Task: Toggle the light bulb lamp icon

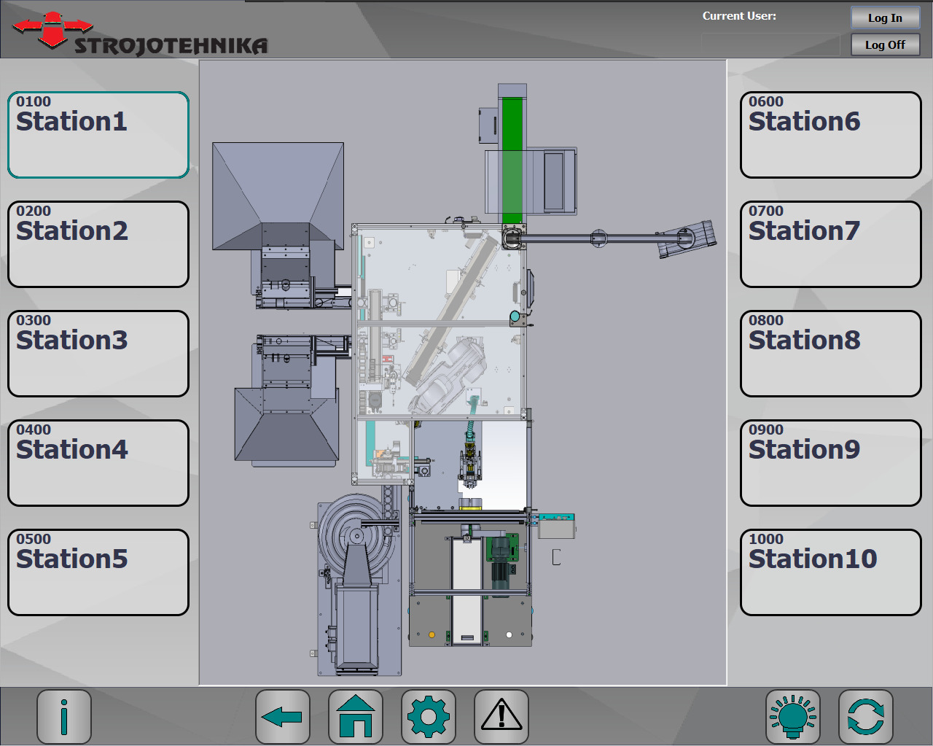Action: [793, 717]
